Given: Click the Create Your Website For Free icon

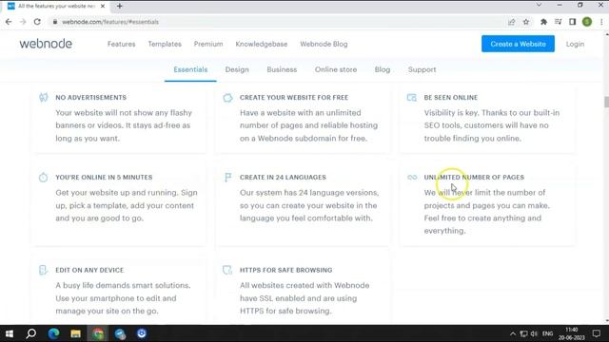Looking at the screenshot, I should coord(227,98).
